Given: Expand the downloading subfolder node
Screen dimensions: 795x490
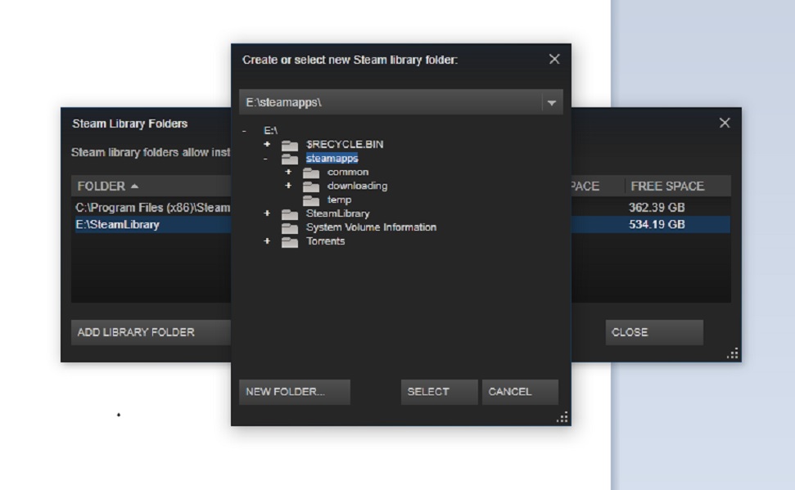Looking at the screenshot, I should point(288,186).
